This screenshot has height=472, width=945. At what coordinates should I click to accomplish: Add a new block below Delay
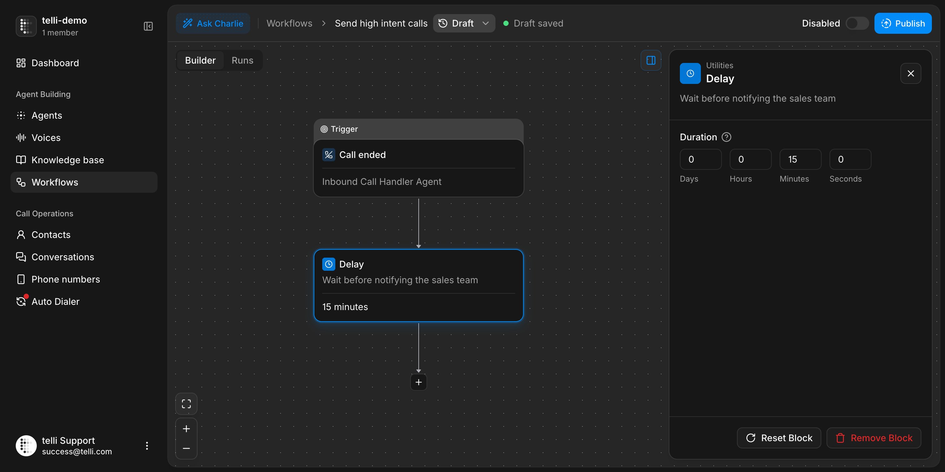point(418,382)
